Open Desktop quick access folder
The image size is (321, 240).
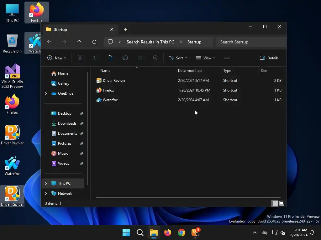pos(65,113)
